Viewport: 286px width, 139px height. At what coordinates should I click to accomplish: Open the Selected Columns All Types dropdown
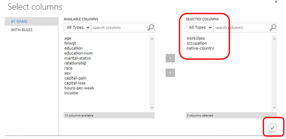coord(199,28)
